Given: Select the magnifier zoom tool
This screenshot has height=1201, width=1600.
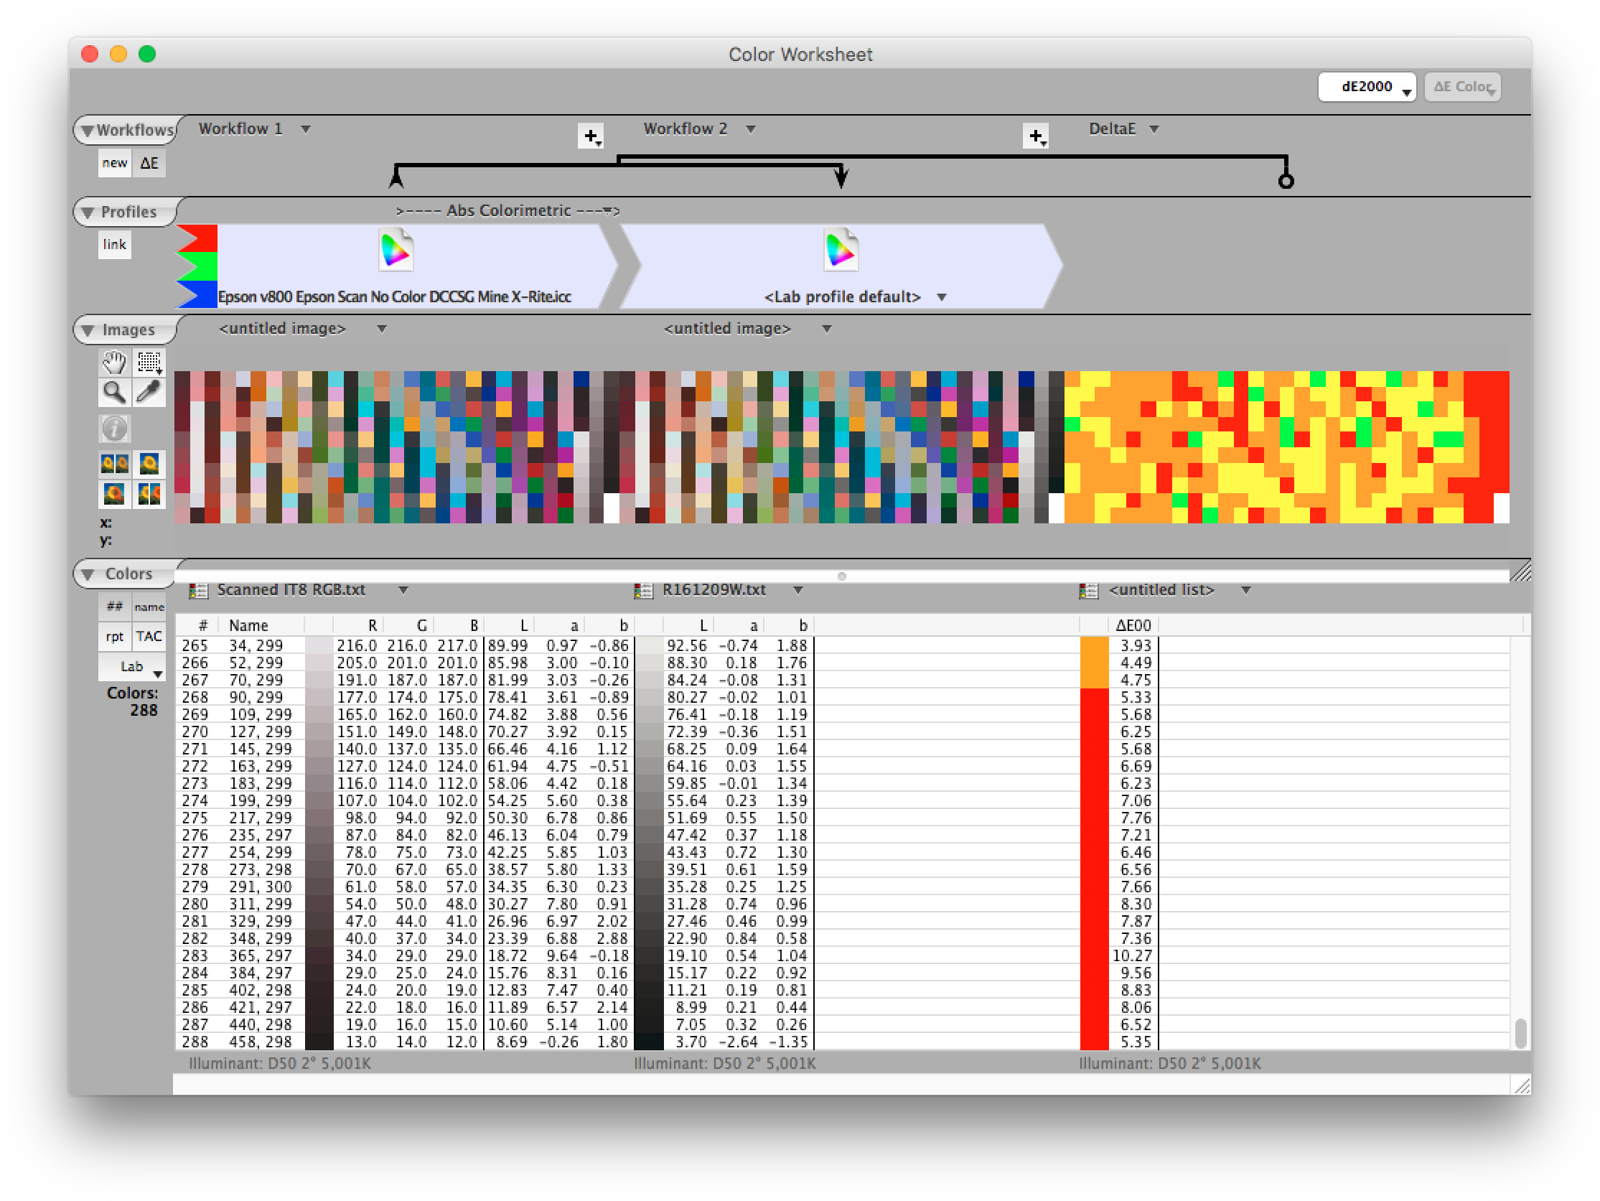Looking at the screenshot, I should coord(114,393).
